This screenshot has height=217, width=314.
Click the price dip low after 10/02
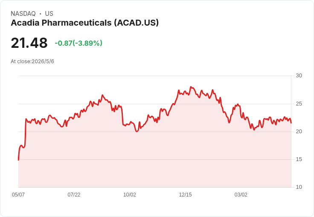click(x=137, y=132)
